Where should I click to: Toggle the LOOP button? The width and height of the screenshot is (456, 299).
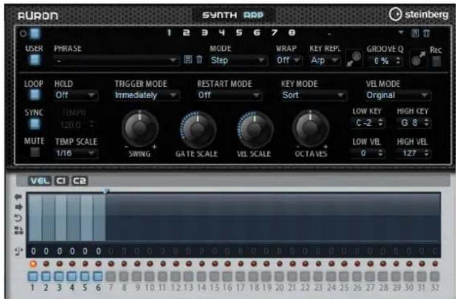pos(35,95)
